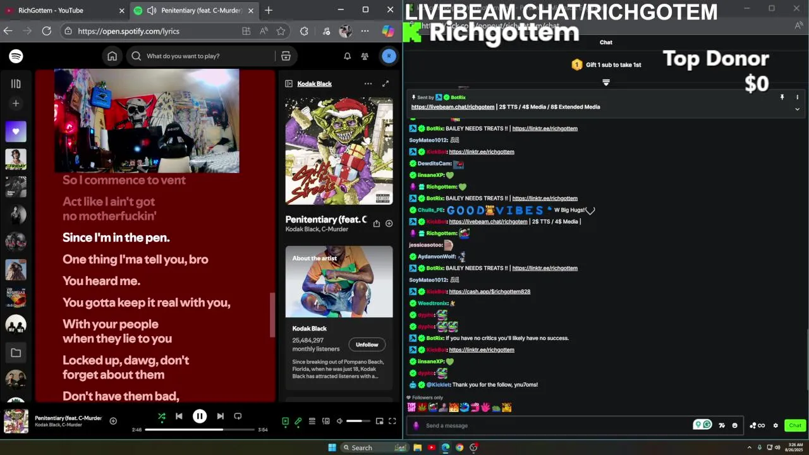
Task: Collapse the pinned message chevron in chat
Action: click(x=797, y=109)
